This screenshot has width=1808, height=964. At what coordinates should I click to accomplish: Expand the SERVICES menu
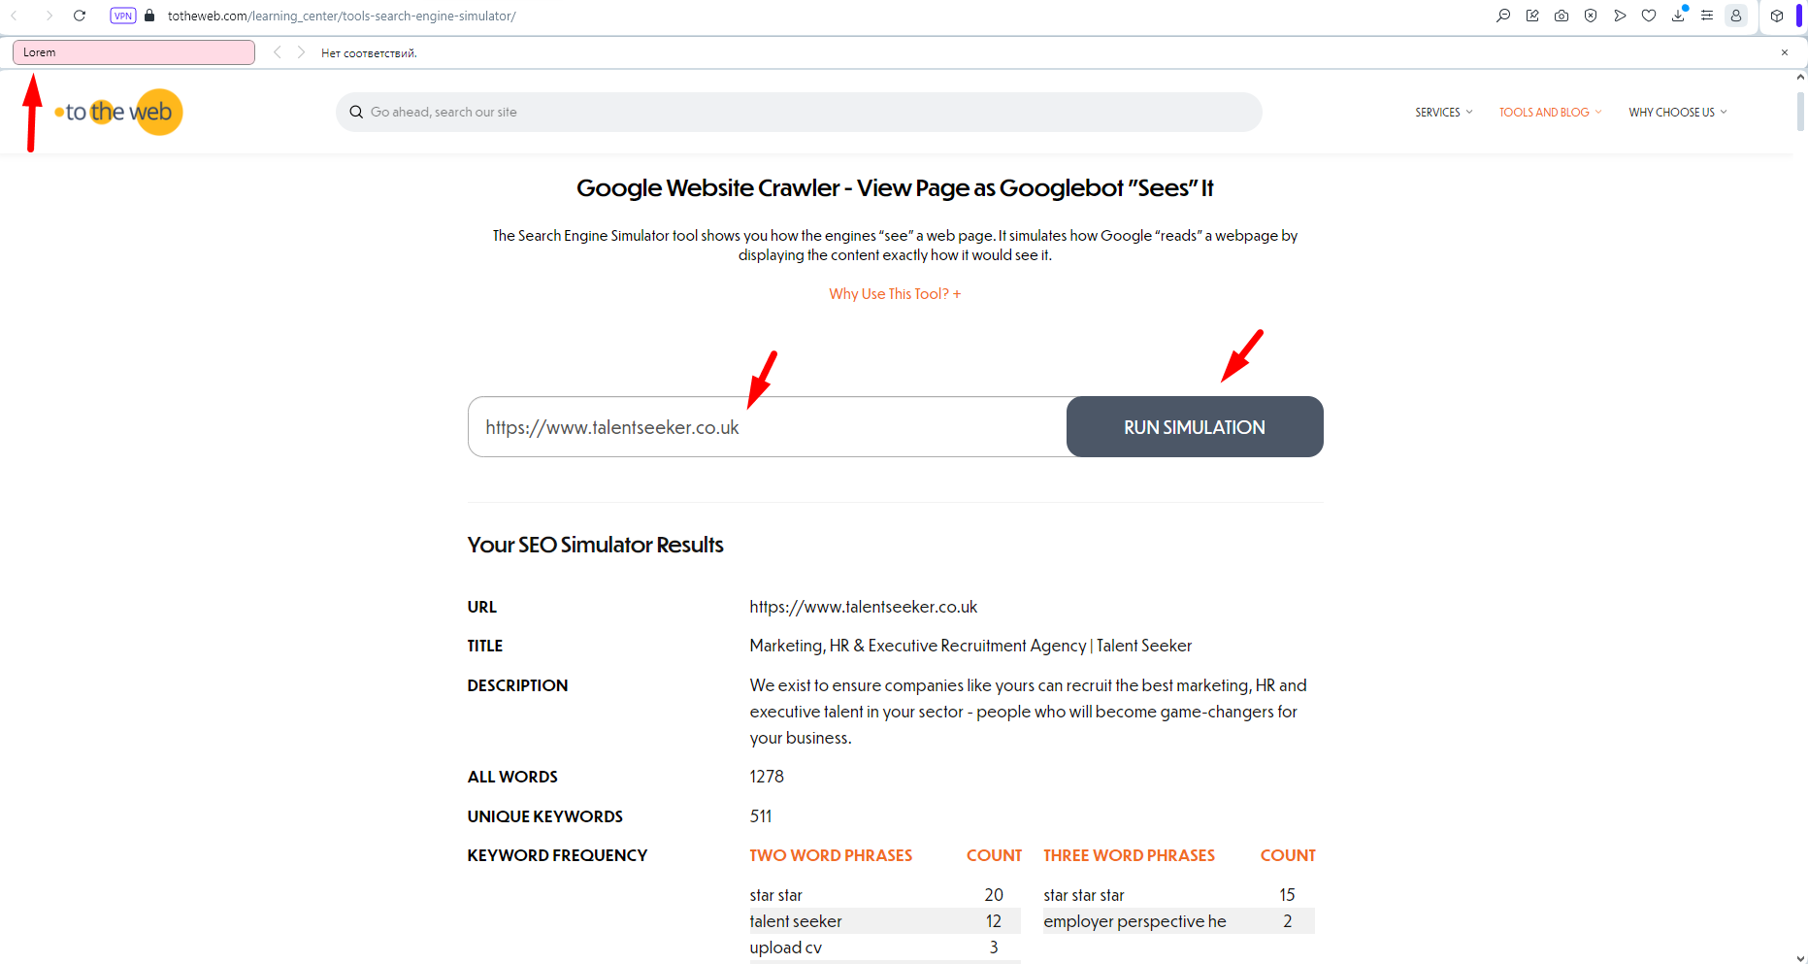click(1444, 113)
